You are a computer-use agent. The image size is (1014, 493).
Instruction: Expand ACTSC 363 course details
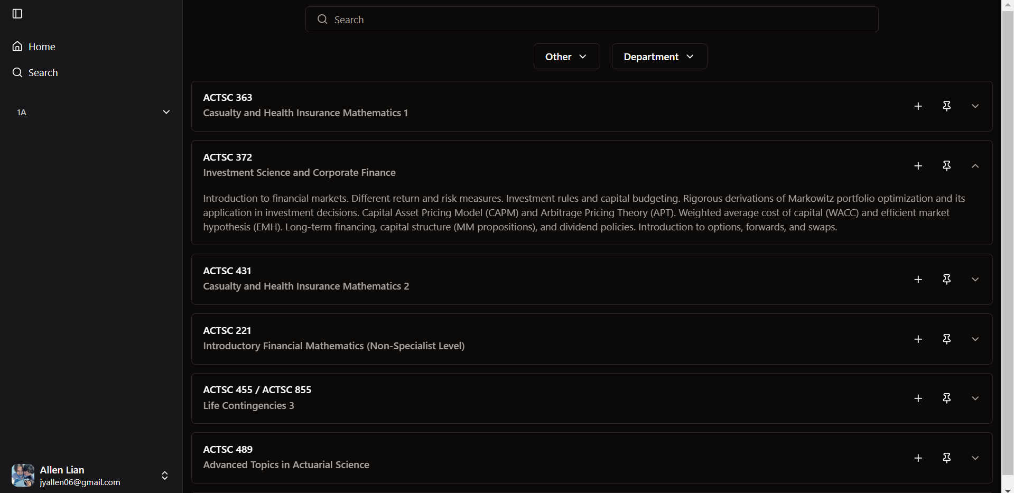tap(975, 106)
